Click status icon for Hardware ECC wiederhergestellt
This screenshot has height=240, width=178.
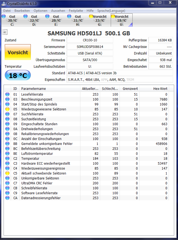tap(7, 164)
